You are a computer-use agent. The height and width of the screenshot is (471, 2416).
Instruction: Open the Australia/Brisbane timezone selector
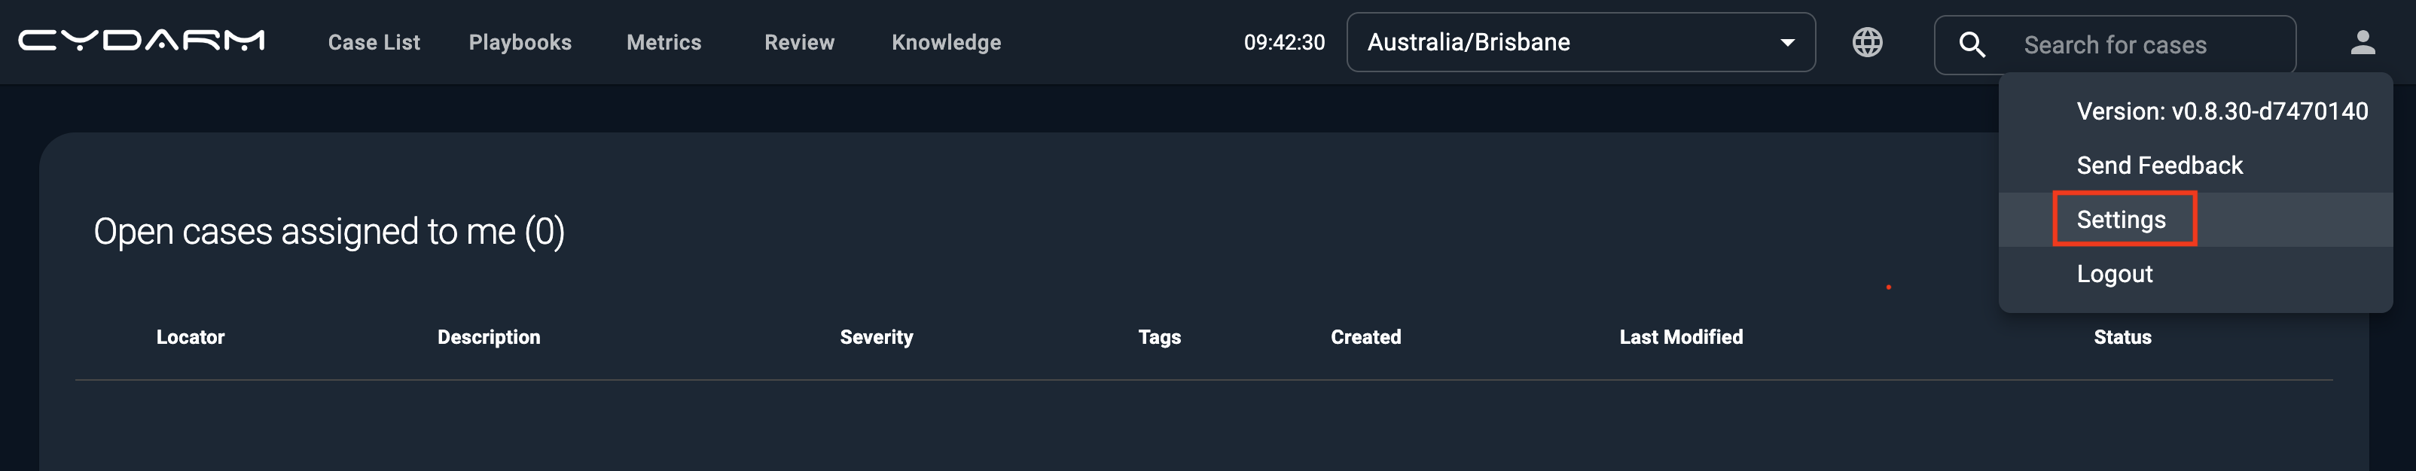point(1580,42)
